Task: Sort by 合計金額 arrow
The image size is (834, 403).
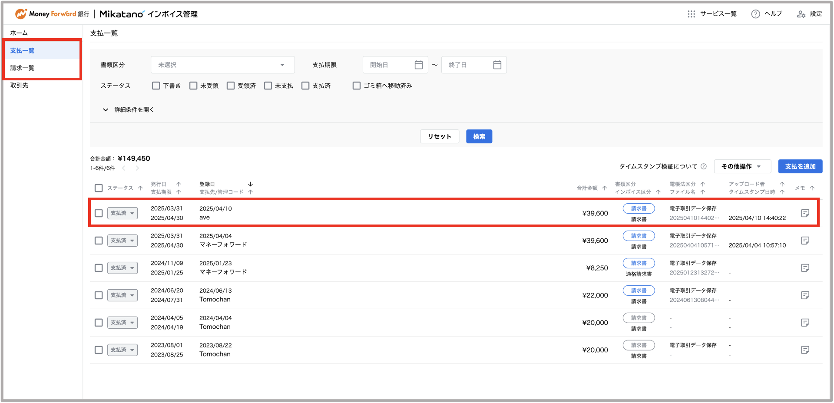Action: tap(604, 188)
